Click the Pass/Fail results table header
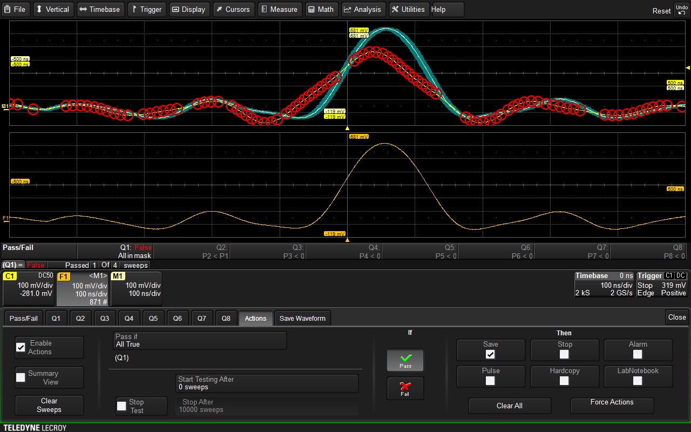Image resolution: width=691 pixels, height=432 pixels. [39, 251]
